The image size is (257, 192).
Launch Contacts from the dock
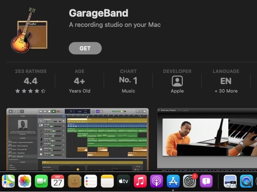(75, 181)
